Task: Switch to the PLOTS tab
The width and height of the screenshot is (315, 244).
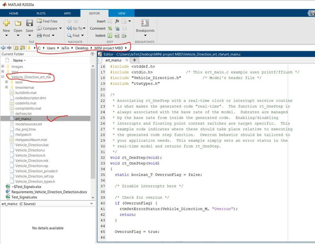Action: tap(41, 13)
